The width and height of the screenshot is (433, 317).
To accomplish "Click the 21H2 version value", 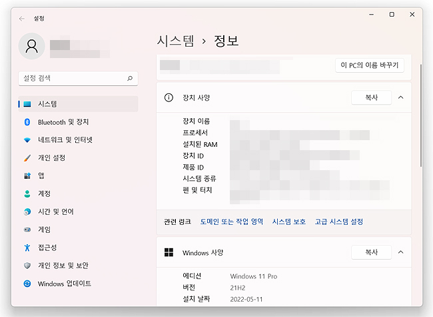I will [238, 288].
